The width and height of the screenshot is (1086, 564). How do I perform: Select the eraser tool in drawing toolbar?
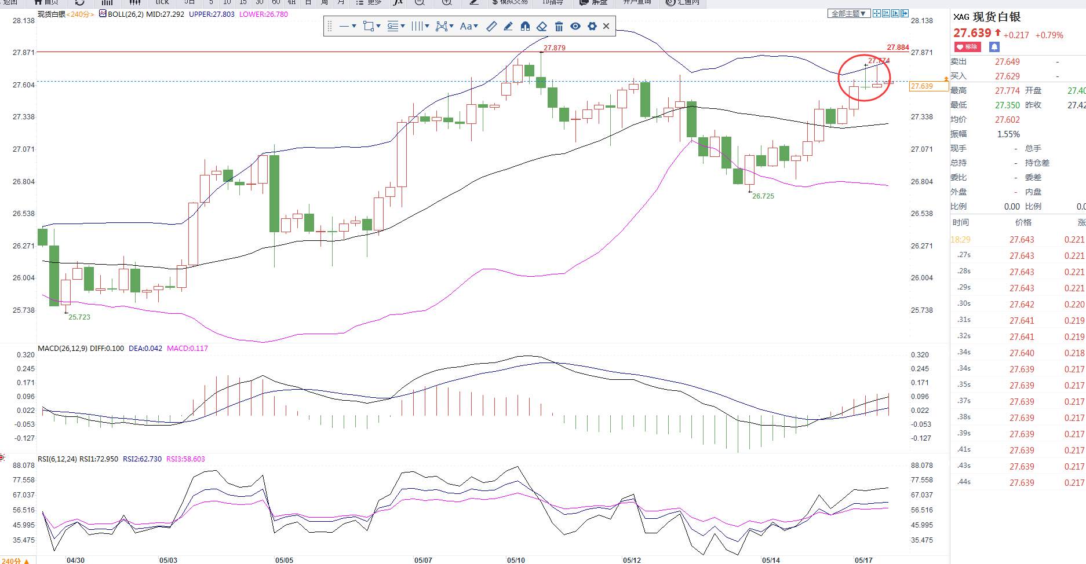pyautogui.click(x=542, y=26)
